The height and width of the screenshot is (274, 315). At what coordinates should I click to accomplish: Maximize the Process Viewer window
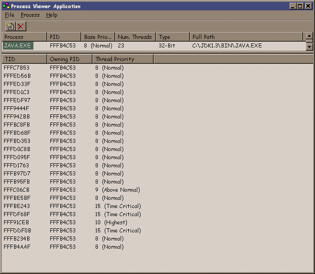[x=300, y=6]
